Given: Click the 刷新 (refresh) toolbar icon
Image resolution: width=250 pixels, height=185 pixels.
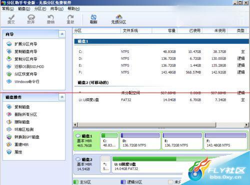Looking at the screenshot, I should (93, 19).
